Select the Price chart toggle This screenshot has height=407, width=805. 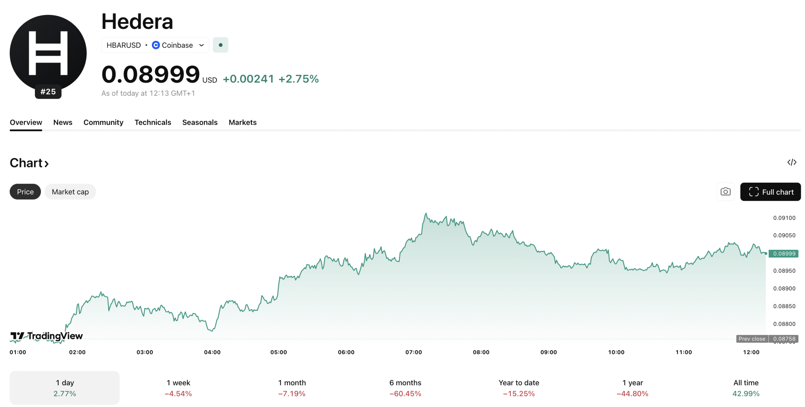click(x=25, y=192)
